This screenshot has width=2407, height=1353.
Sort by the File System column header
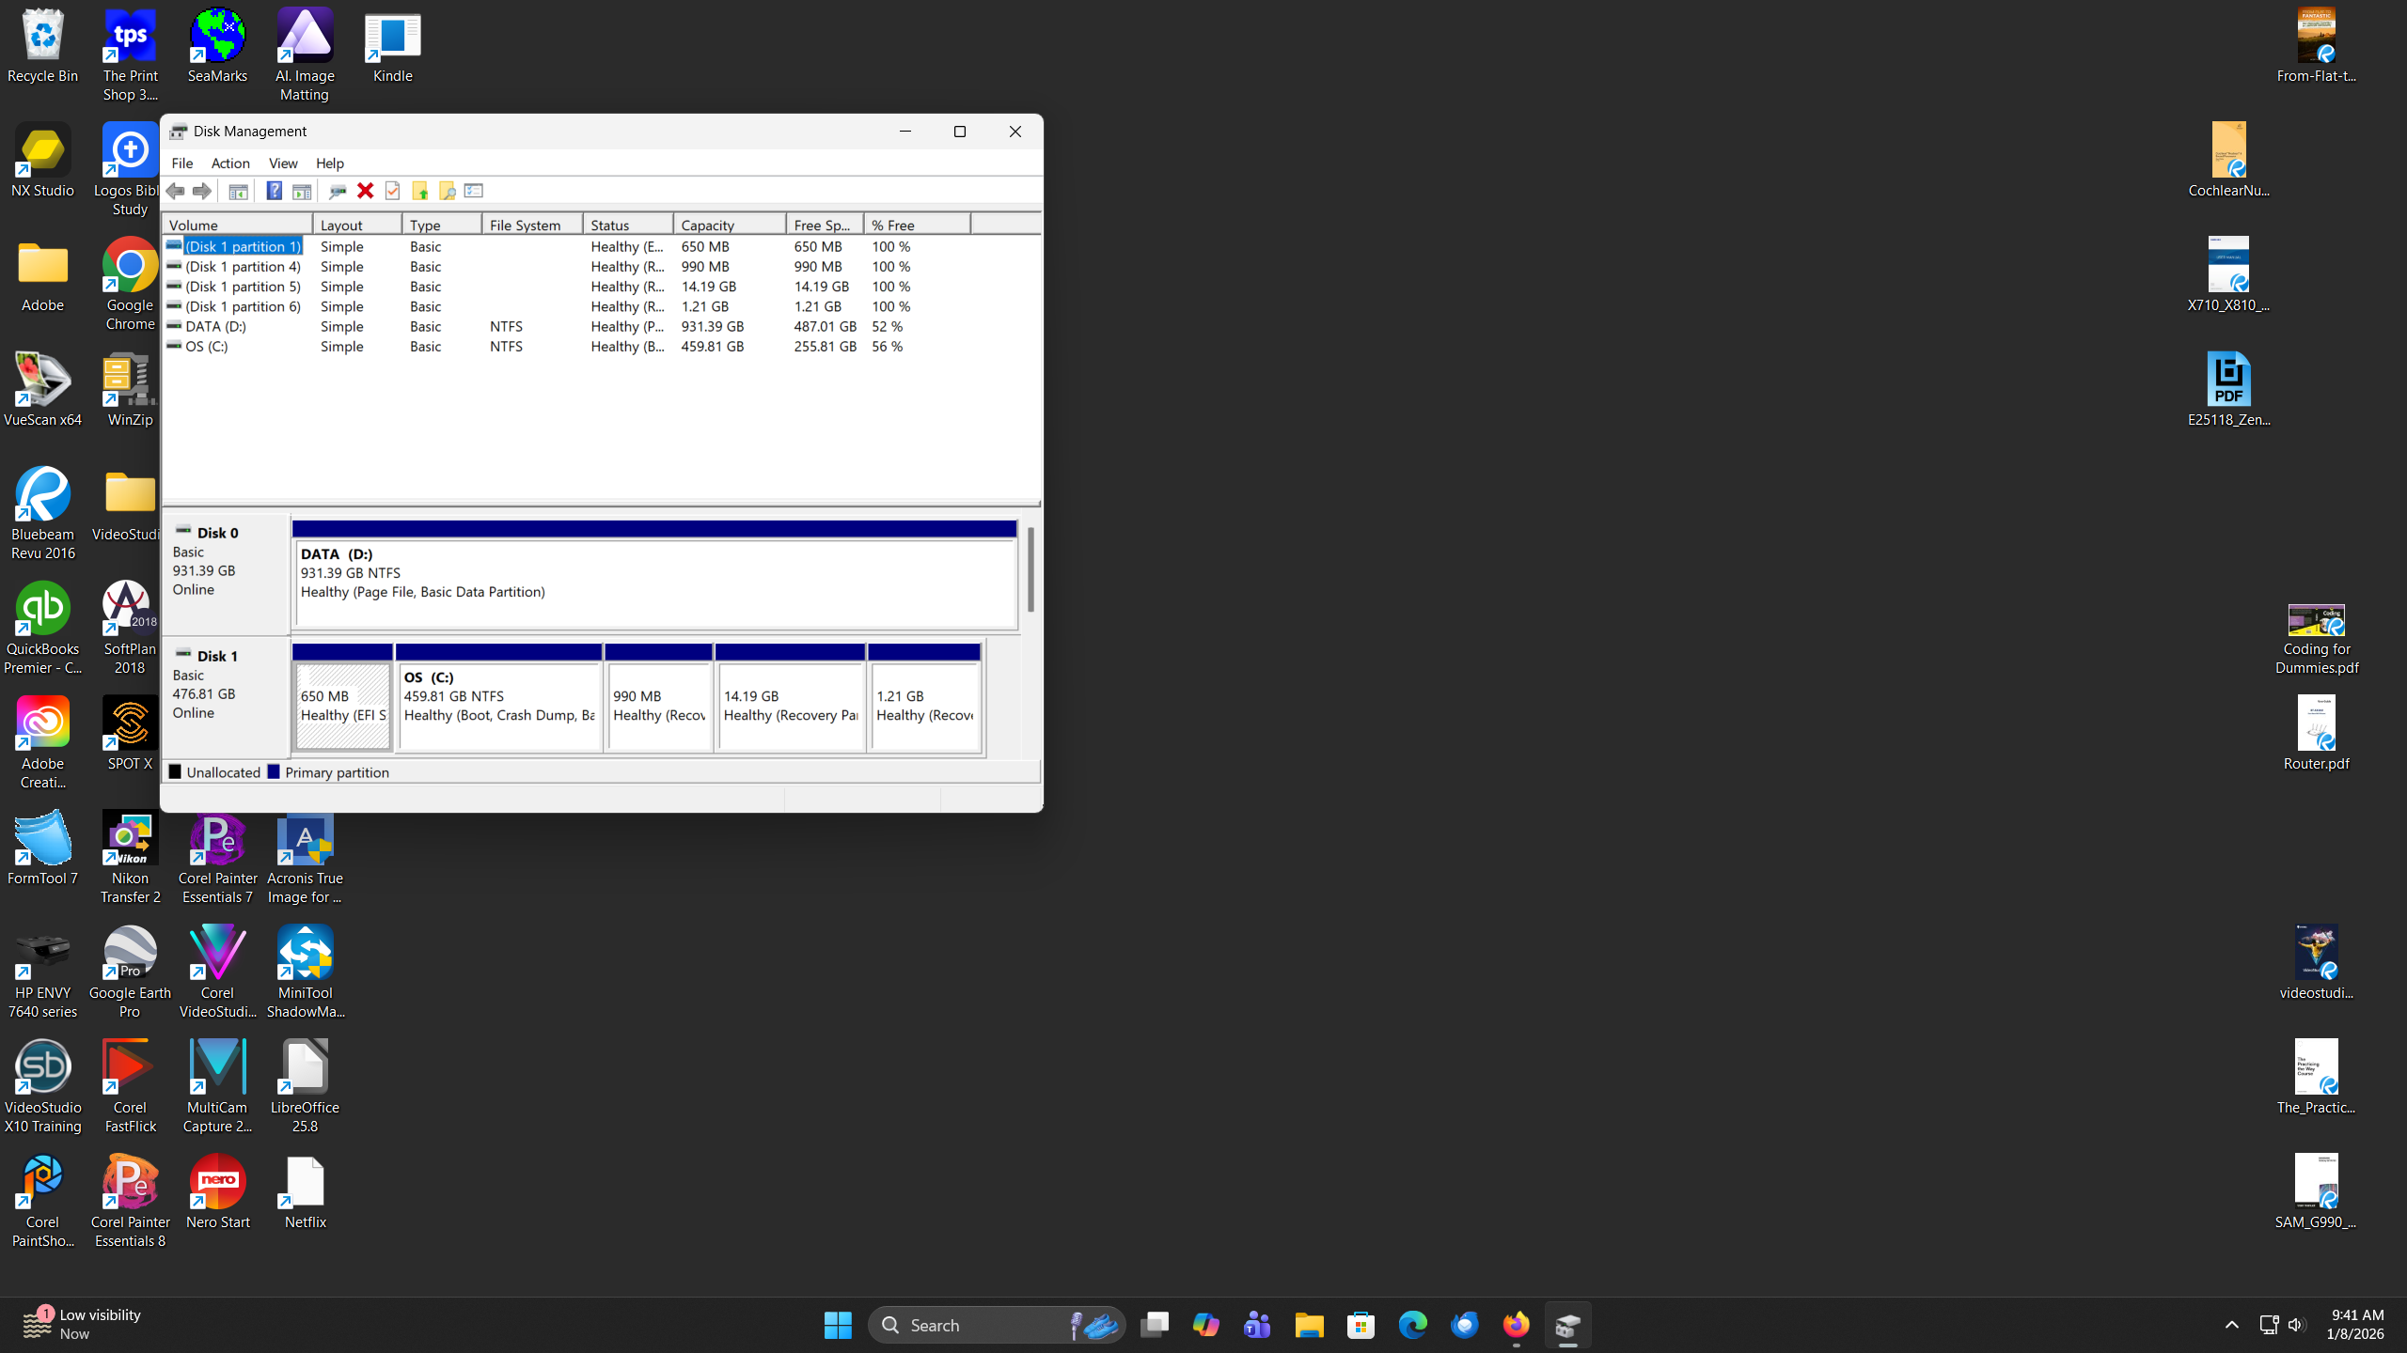(x=532, y=225)
